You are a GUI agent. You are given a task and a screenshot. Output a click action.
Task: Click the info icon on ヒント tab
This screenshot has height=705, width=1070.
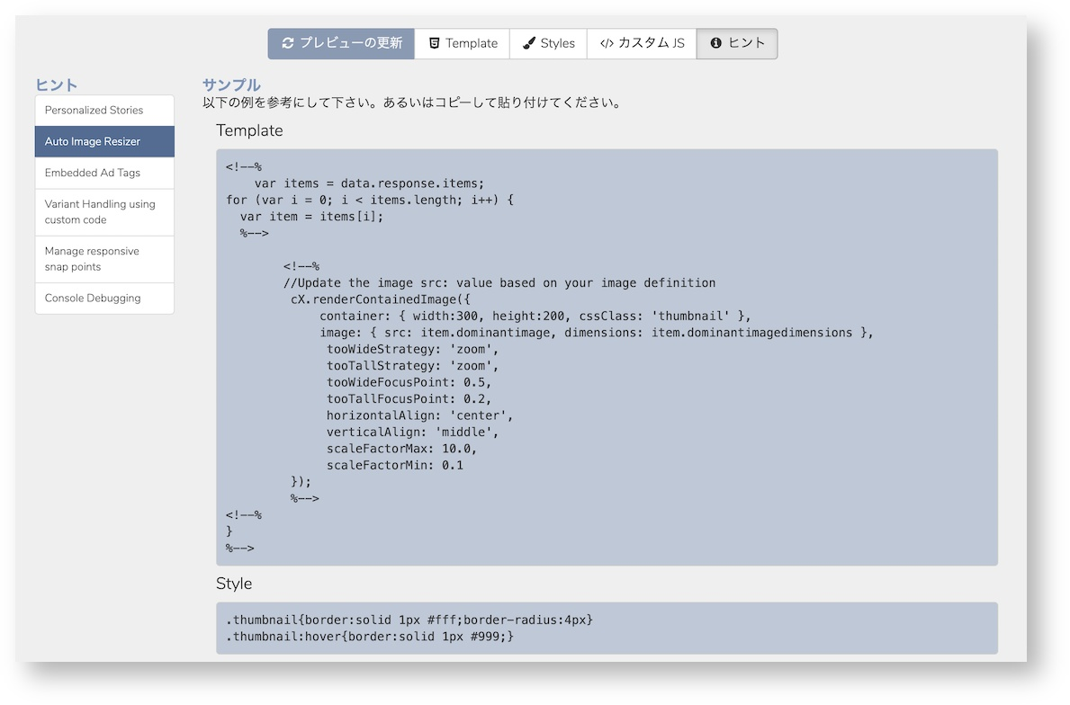pyautogui.click(x=715, y=43)
